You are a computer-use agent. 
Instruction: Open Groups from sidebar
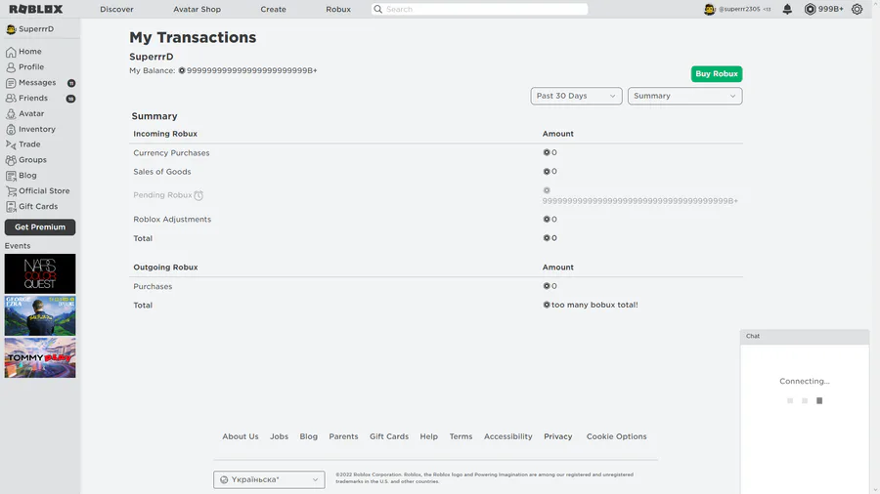pyautogui.click(x=11, y=160)
